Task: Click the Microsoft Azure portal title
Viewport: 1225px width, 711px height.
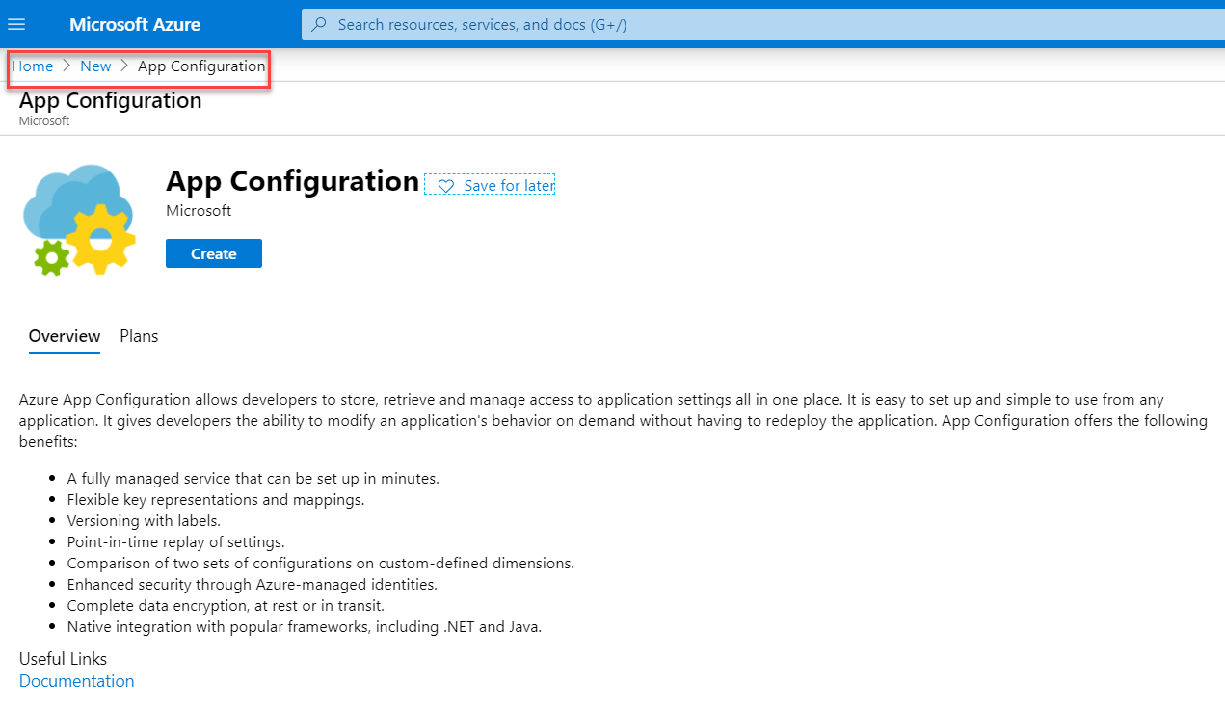Action: point(135,24)
